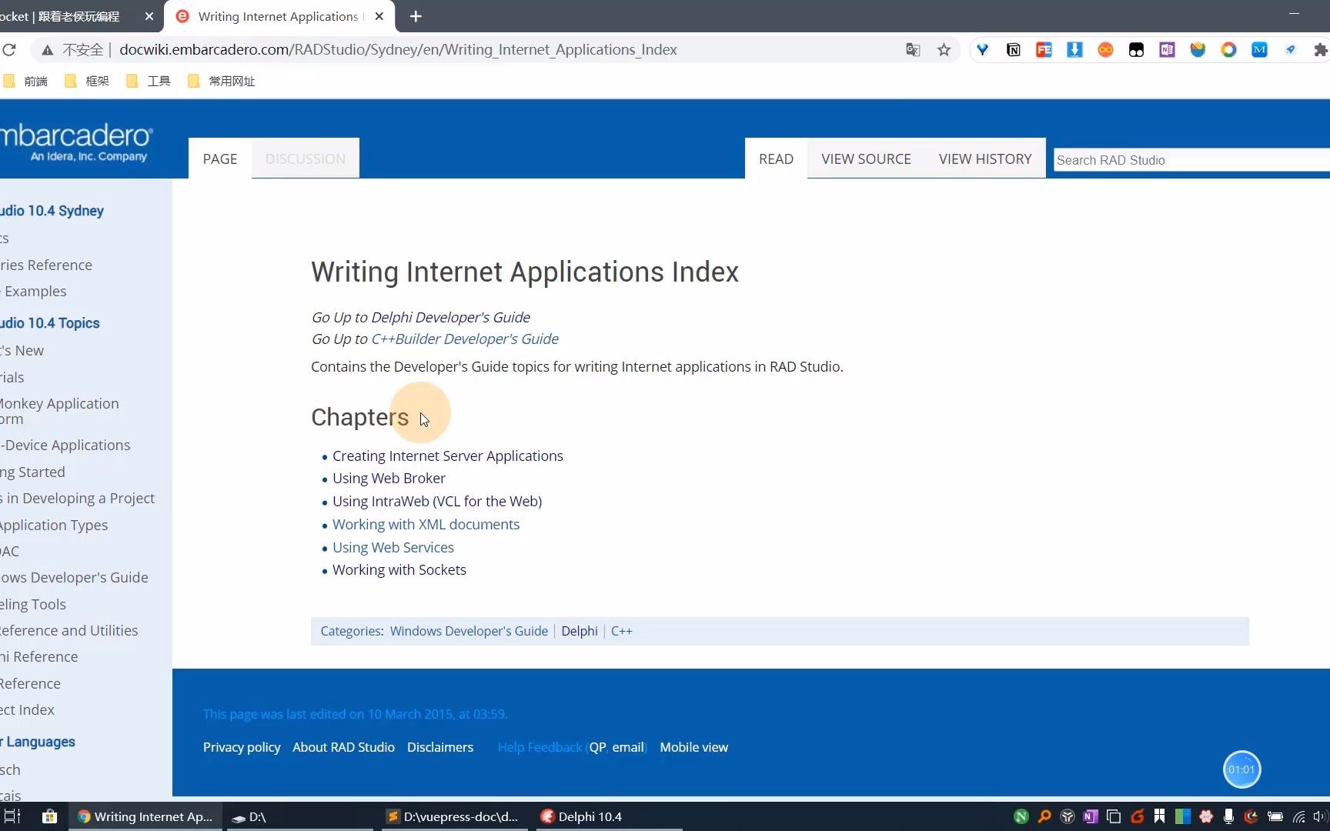Image resolution: width=1330 pixels, height=831 pixels.
Task: Focus the Search RAD Studio field
Action: [x=1191, y=160]
